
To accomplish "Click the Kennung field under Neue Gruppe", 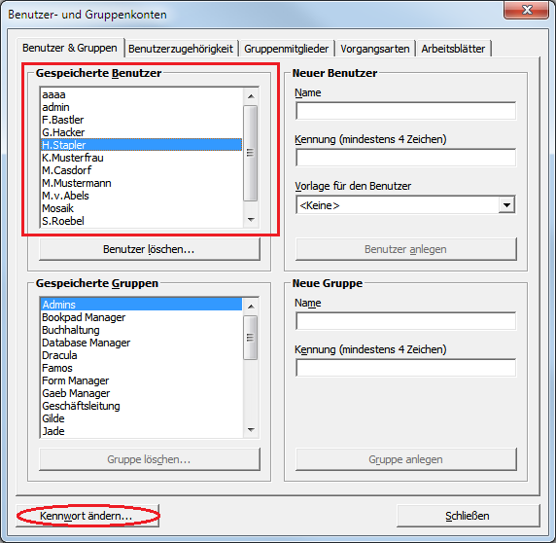I will (406, 368).
